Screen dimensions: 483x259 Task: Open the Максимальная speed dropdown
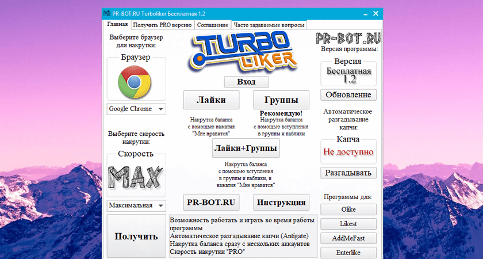(136, 205)
